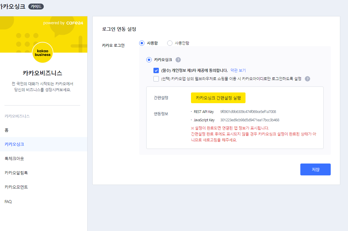
Task: Select the 사용안함 radio button
Action: (170, 43)
